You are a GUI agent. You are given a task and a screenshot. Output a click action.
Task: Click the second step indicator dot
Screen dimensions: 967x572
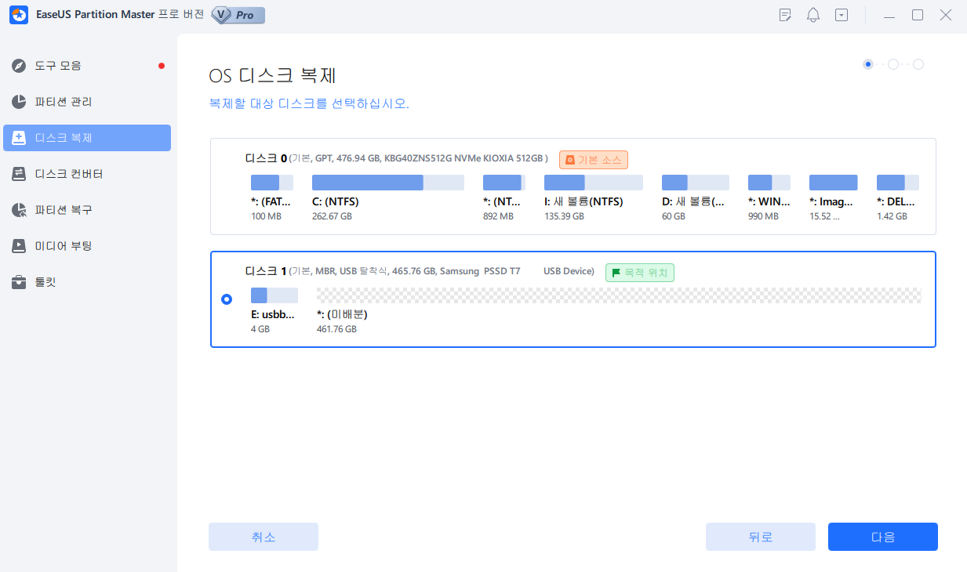(x=893, y=64)
